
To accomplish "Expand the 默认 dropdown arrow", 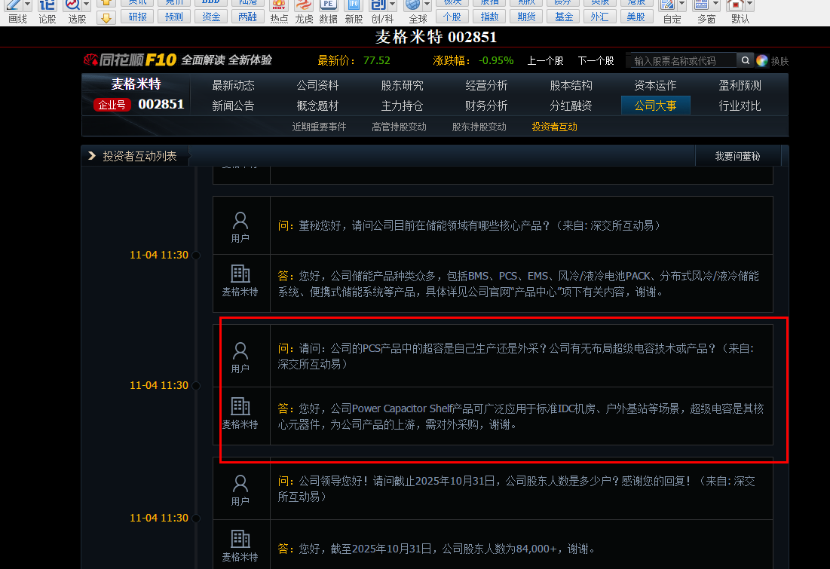I will [x=749, y=5].
